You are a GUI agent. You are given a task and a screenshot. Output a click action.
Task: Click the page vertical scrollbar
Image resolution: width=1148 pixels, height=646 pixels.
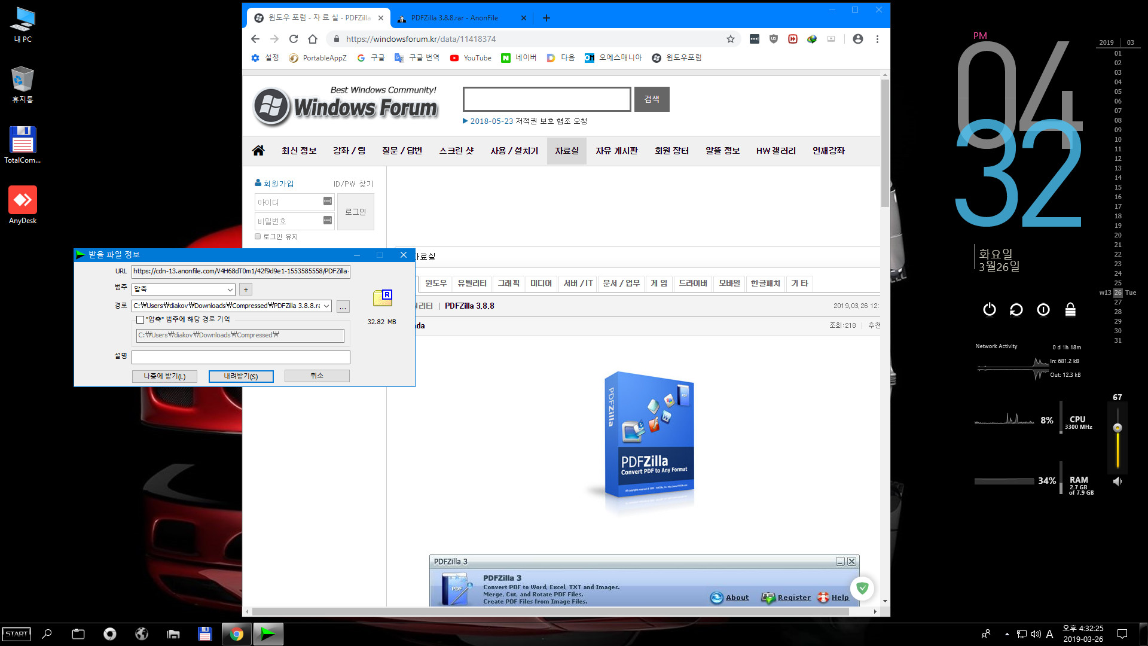coord(884,144)
